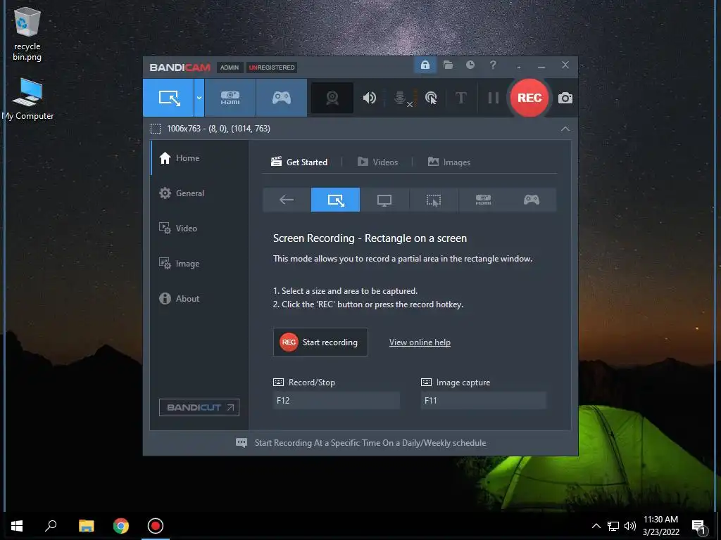Click the Record/Stop hotkey field F12
721x540 pixels.
[x=336, y=400]
